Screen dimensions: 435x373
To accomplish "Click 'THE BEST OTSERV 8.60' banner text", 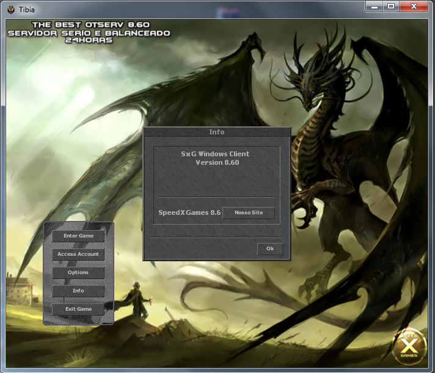I will click(91, 25).
